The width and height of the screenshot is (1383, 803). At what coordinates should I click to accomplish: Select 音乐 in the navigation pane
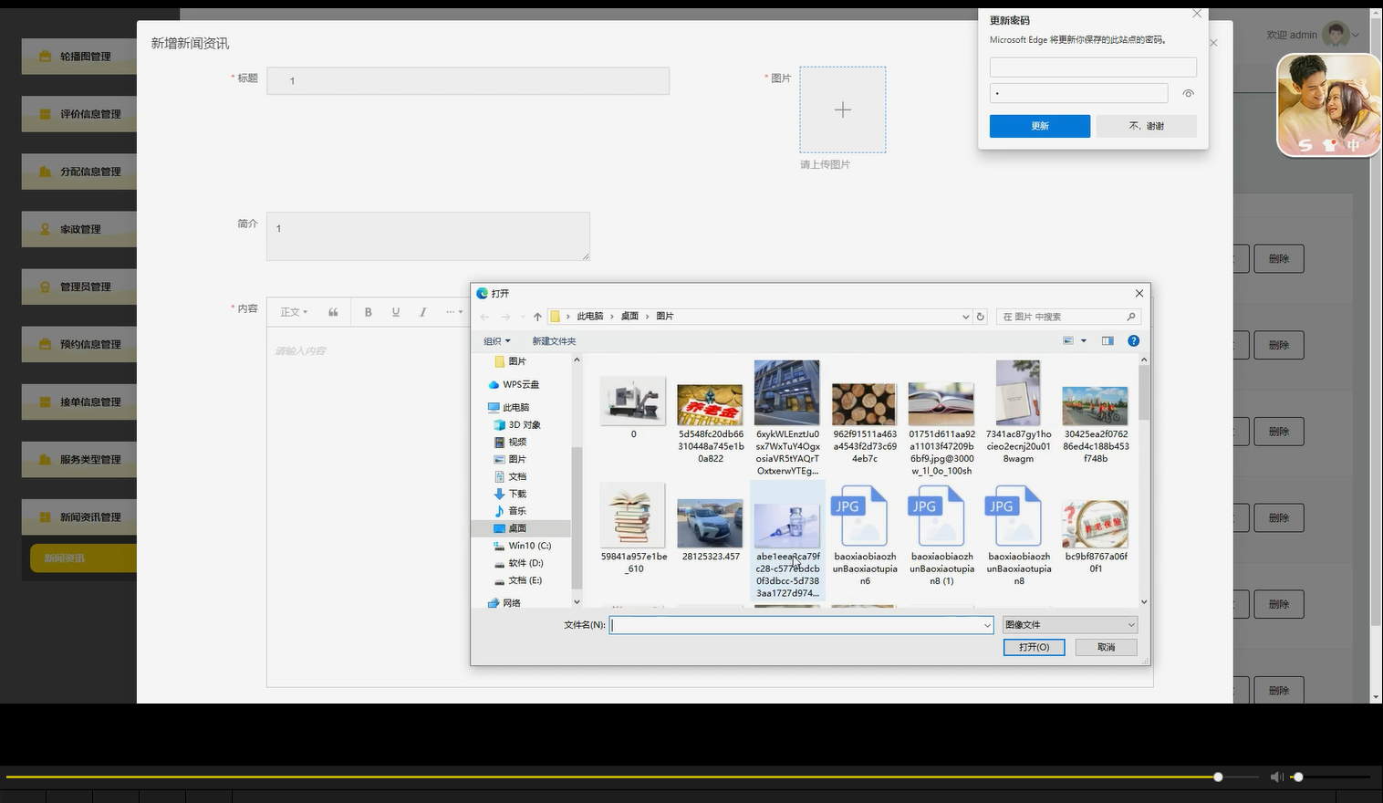510,511
